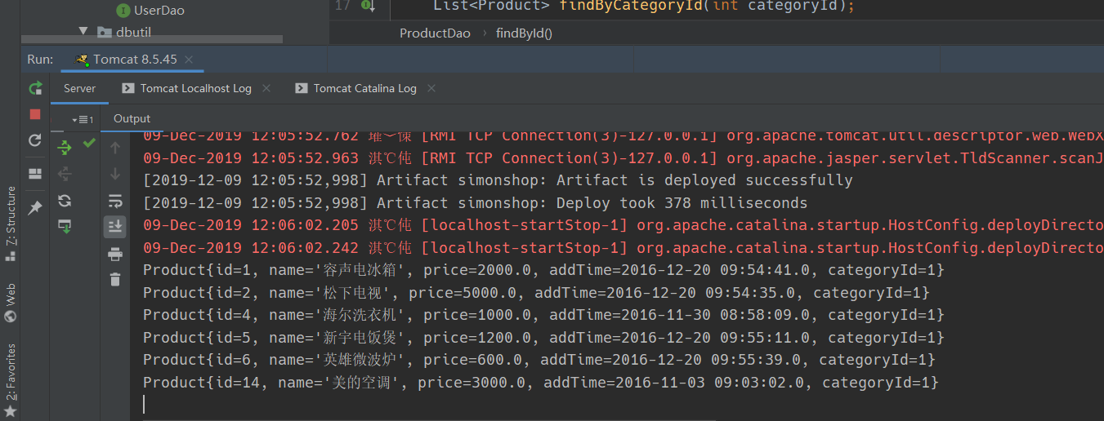Viewport: 1104px width, 421px height.
Task: Click the Product id=5 output line
Action: [543, 338]
